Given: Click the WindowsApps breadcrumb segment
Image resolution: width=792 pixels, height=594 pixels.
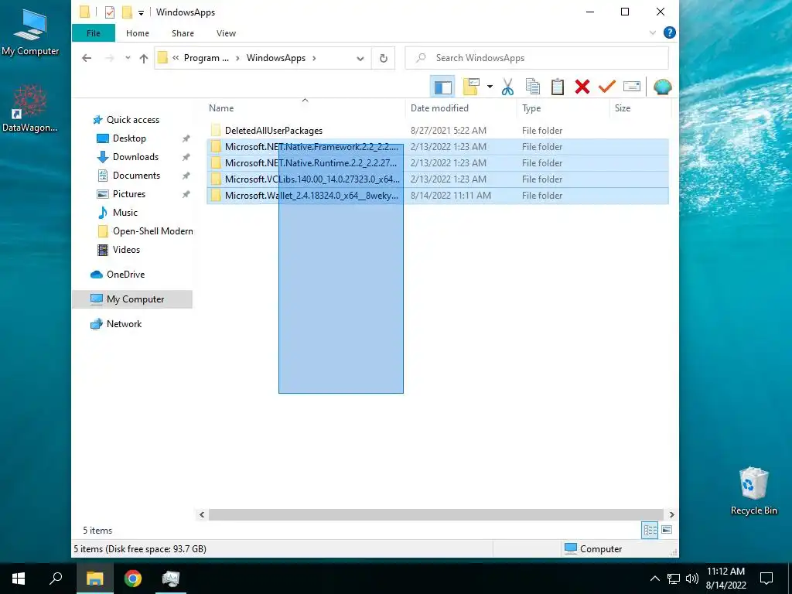Looking at the screenshot, I should (x=276, y=58).
